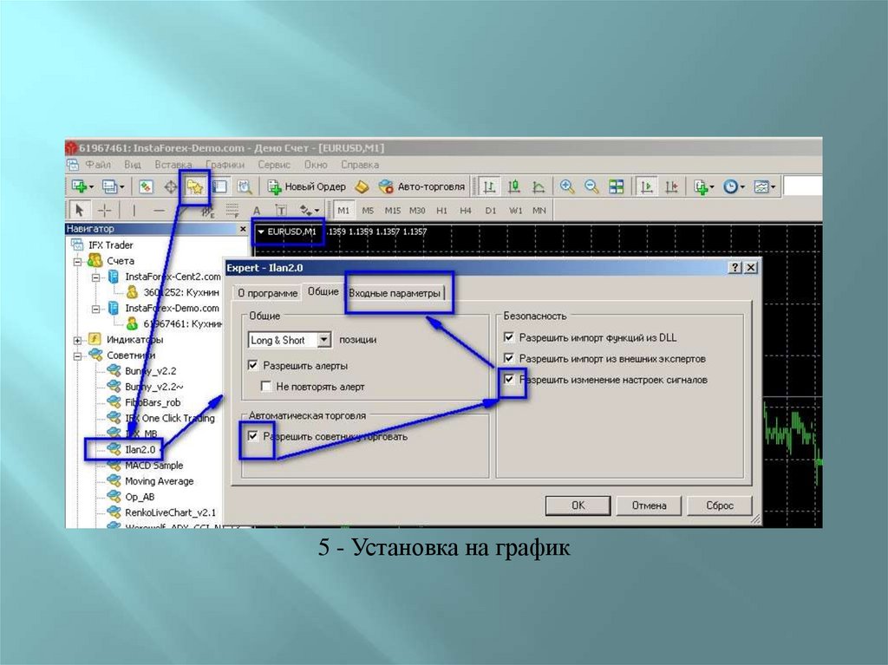Open the Long & Short positions dropdown

324,340
